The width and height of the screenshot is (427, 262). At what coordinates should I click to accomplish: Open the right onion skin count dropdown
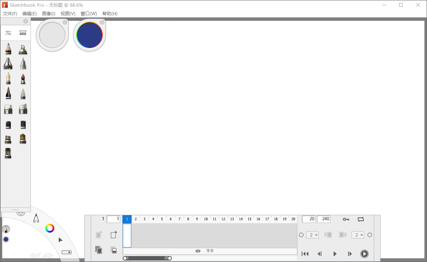point(358,234)
